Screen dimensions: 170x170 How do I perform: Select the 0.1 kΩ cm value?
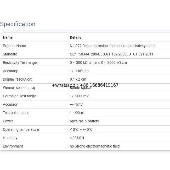(78, 79)
